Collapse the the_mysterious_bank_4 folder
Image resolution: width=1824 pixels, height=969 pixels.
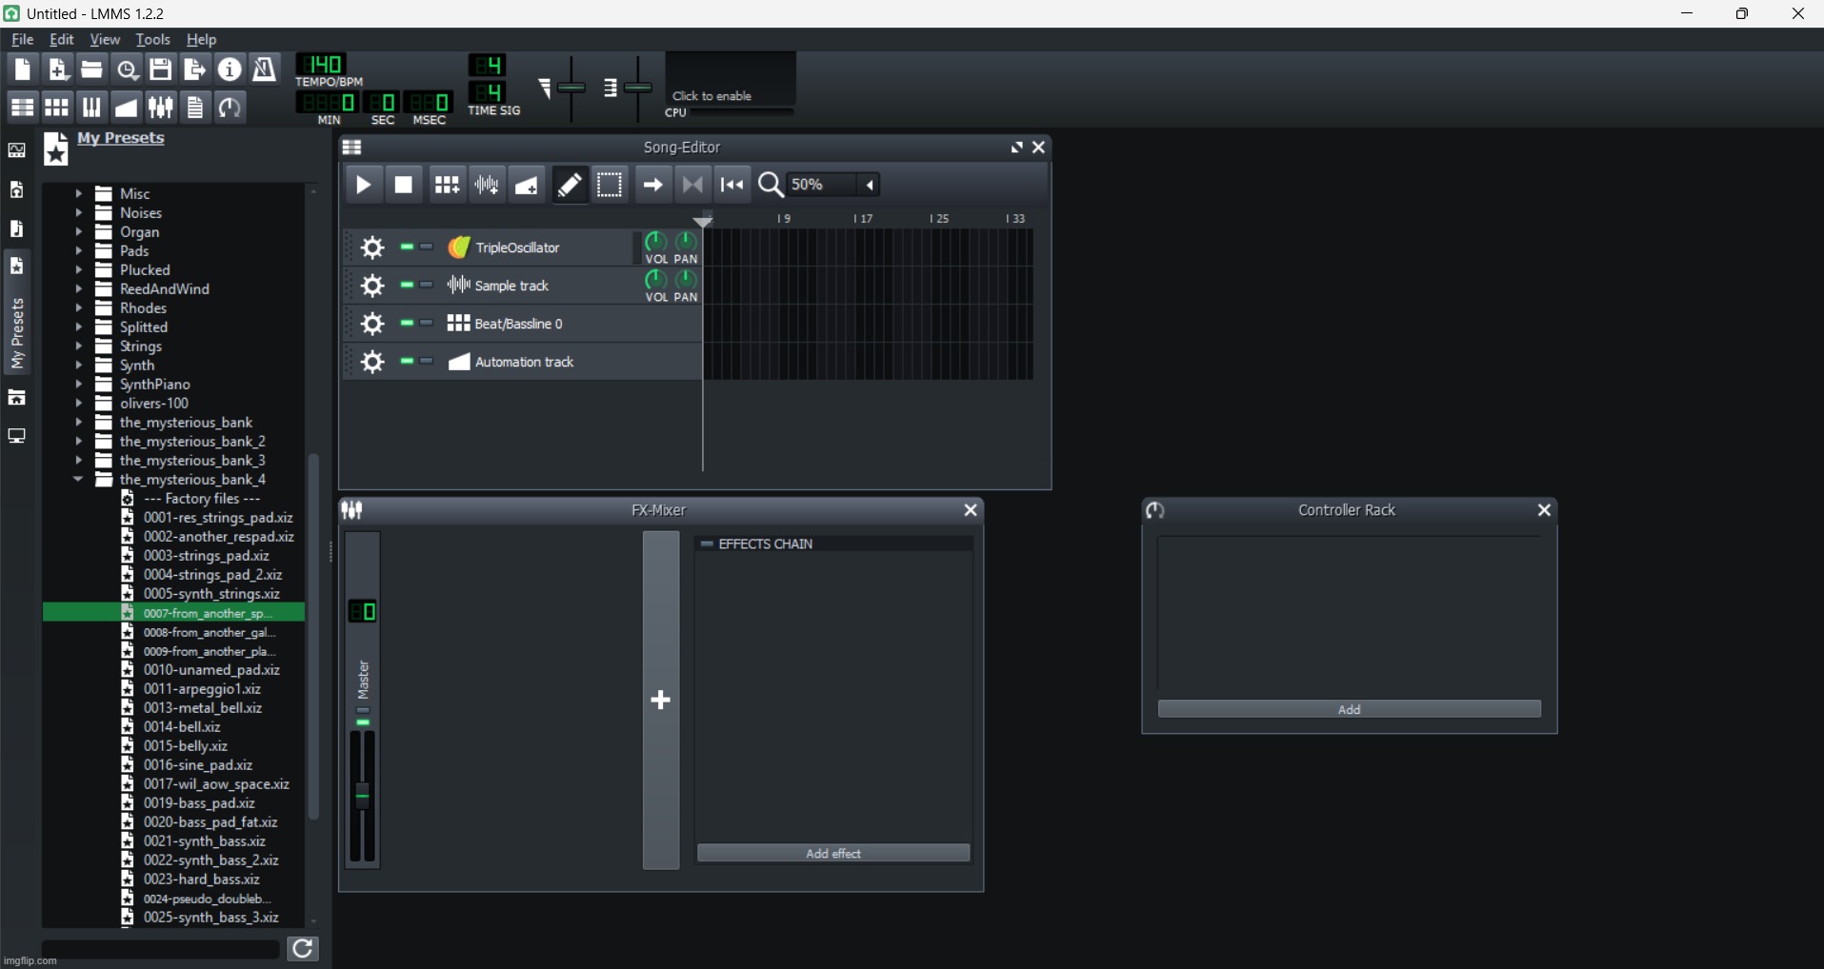(x=78, y=480)
